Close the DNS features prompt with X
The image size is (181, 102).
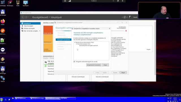109,29
